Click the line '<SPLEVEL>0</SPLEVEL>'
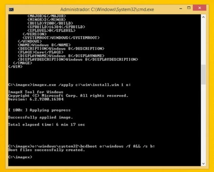214x172 pixels. tap(51, 30)
